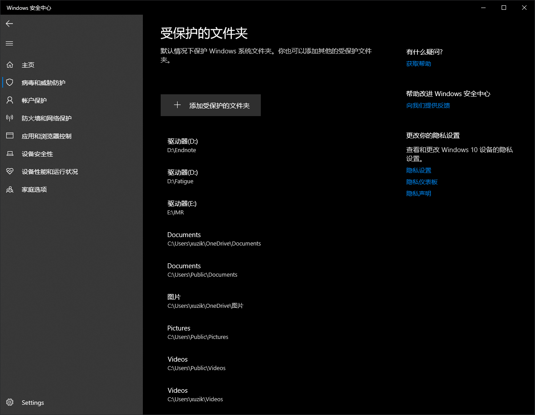The height and width of the screenshot is (415, 535).
Task: Click the Settings gear icon
Action: [x=10, y=403]
